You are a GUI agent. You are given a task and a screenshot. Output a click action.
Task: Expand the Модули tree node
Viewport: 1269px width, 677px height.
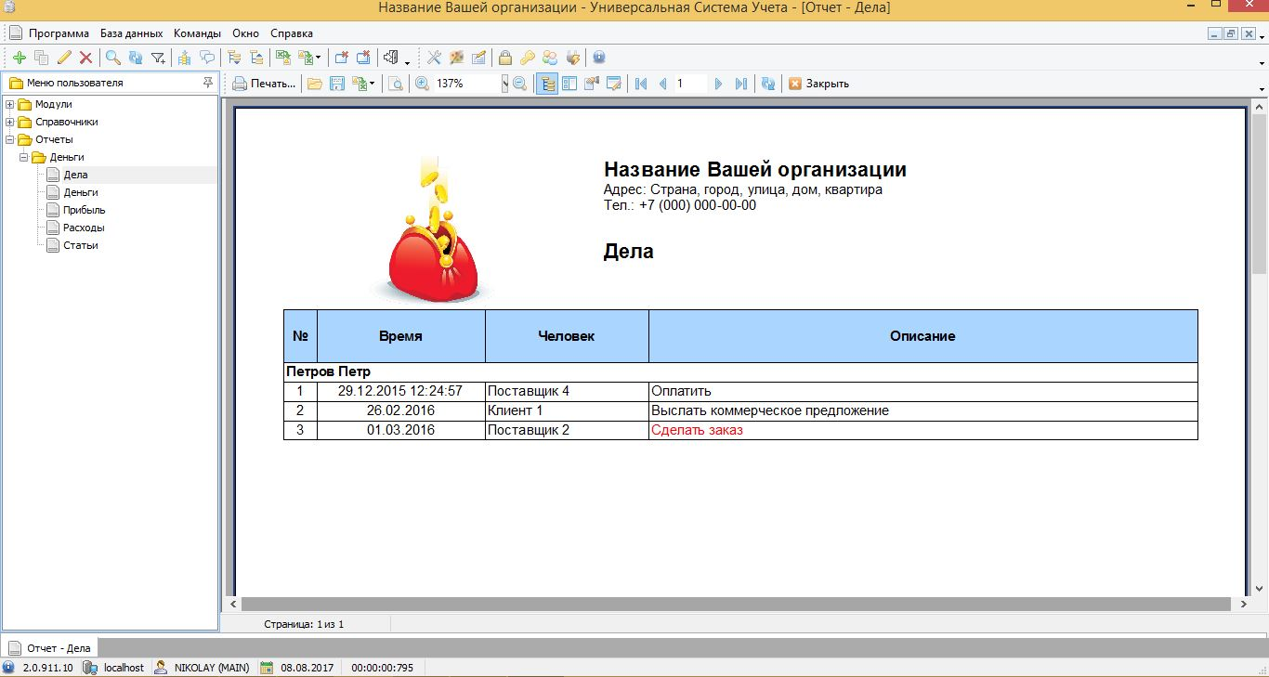(9, 104)
